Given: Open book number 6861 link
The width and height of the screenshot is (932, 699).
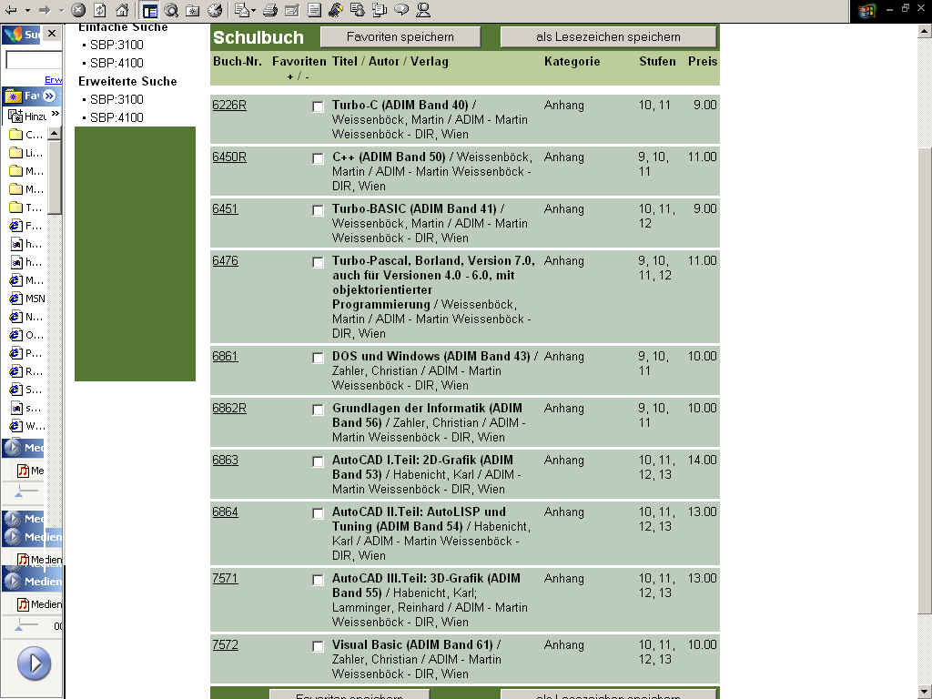Looking at the screenshot, I should [226, 356].
